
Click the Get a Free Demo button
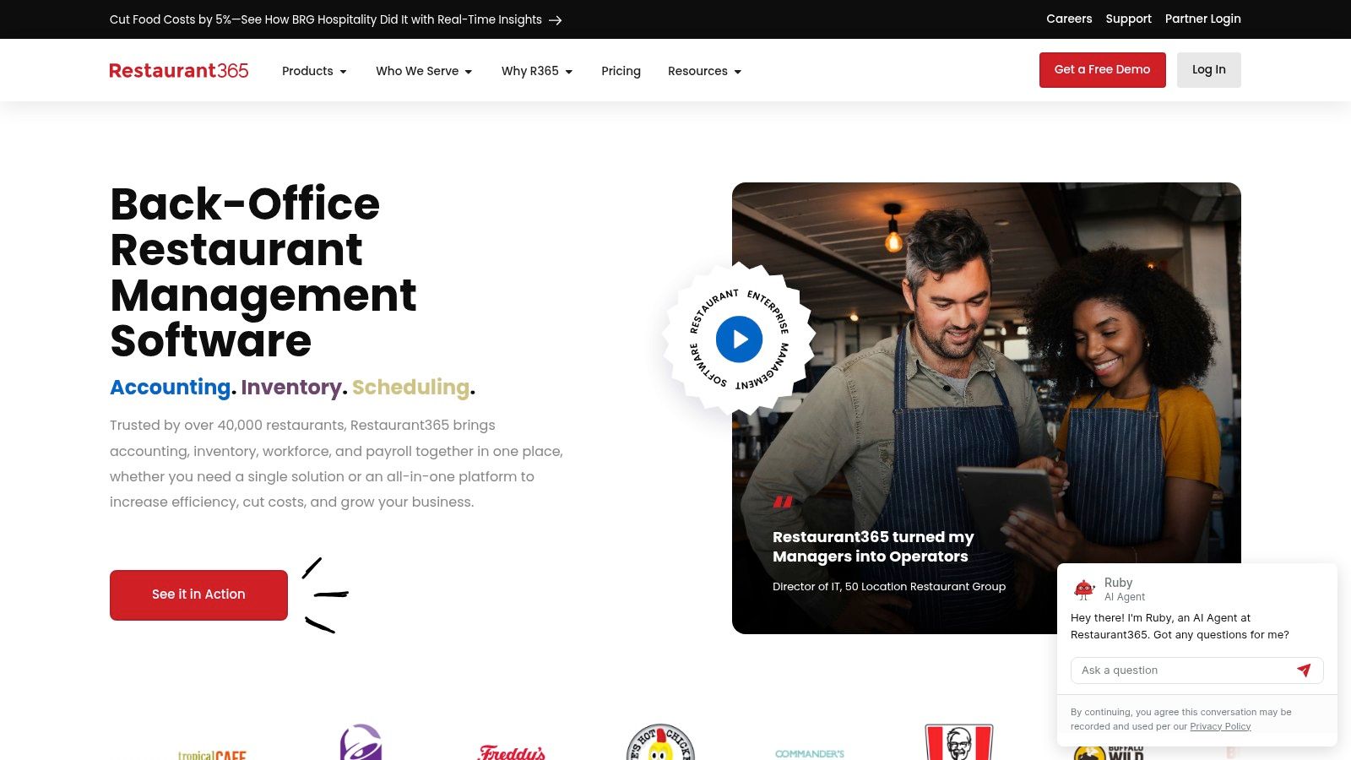[x=1102, y=70]
